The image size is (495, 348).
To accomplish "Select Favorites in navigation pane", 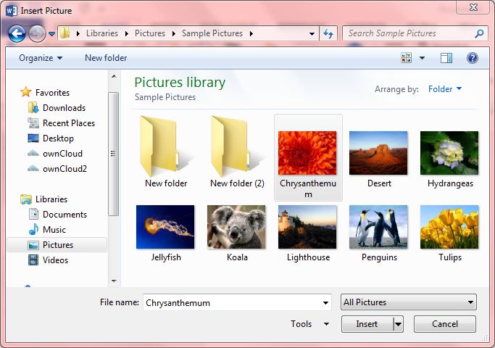I will 52,93.
